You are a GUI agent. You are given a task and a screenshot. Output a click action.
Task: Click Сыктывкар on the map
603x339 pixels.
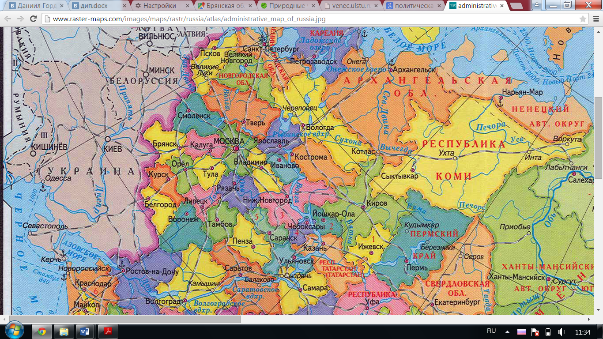tap(399, 176)
